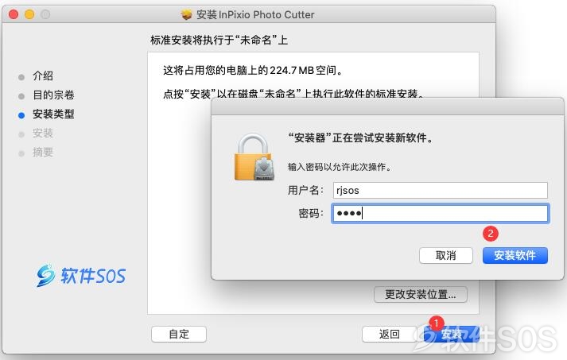Click the gray bullet beside 介绍
This screenshot has height=360, width=567.
point(21,77)
